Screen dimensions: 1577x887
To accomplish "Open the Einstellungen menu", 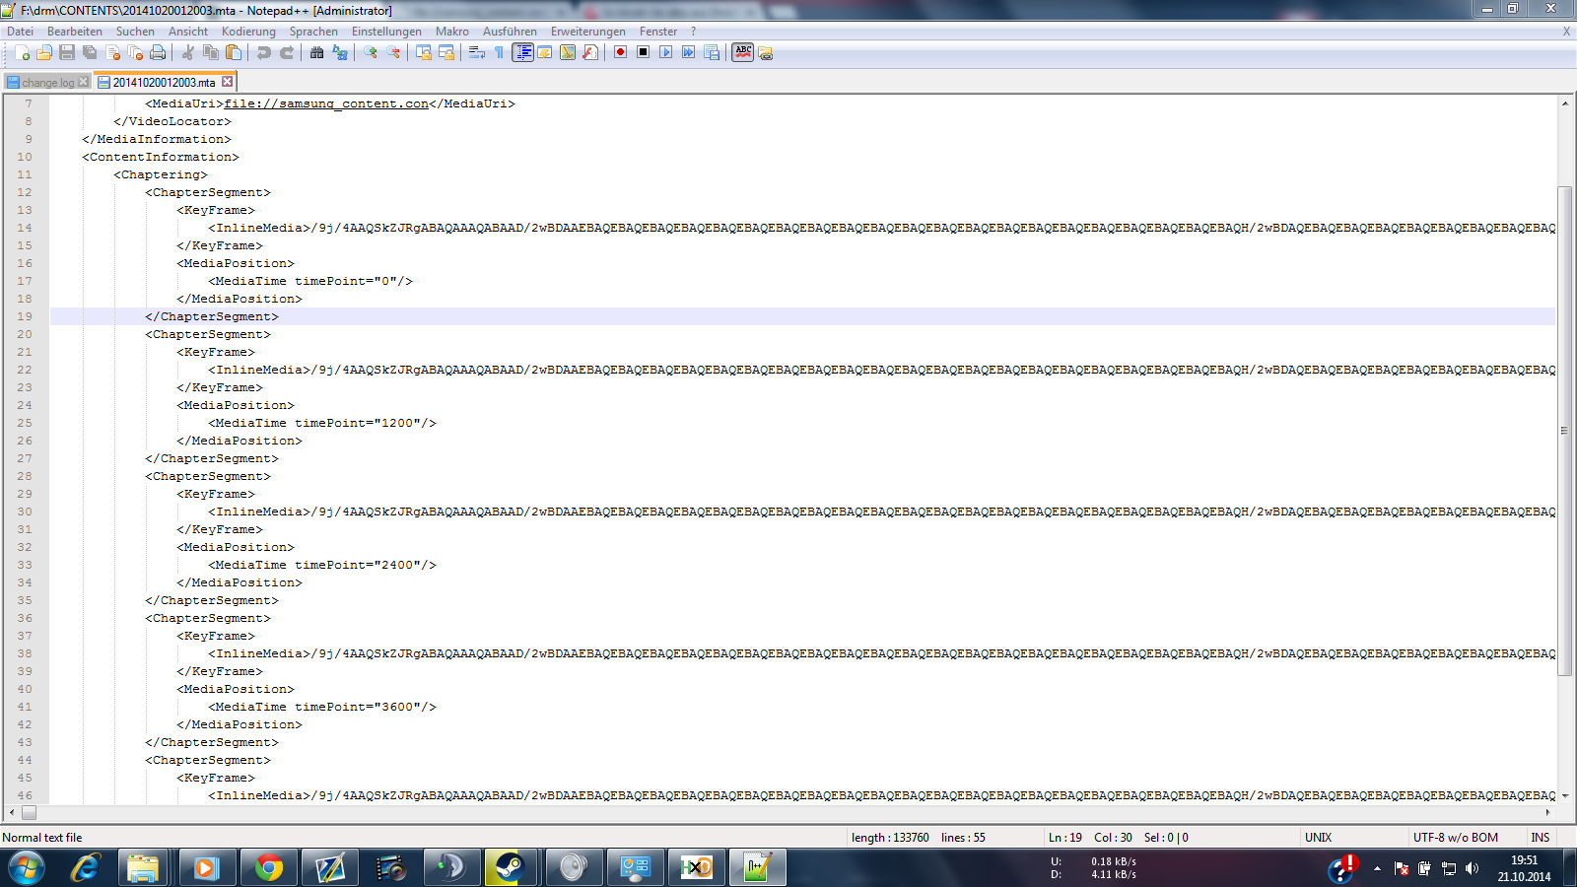I will click(x=386, y=32).
